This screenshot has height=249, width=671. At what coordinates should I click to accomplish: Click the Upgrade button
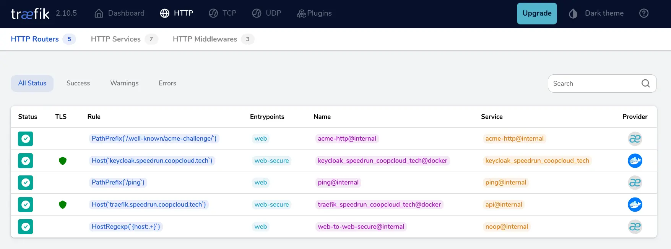(x=537, y=13)
